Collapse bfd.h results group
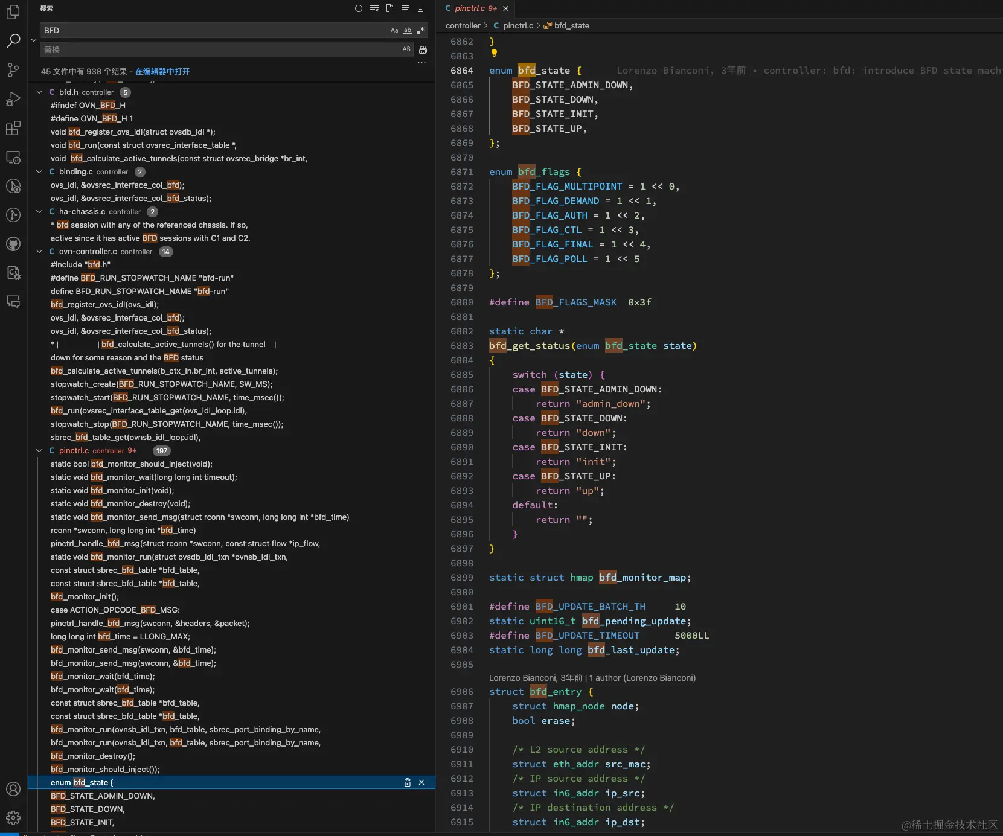 tap(39, 92)
